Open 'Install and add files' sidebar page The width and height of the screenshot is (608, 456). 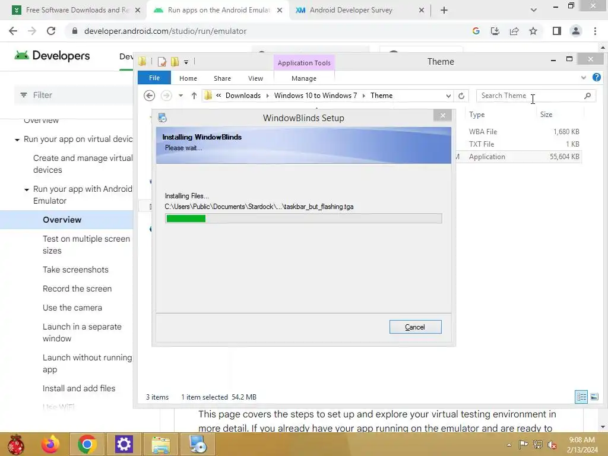(x=79, y=388)
